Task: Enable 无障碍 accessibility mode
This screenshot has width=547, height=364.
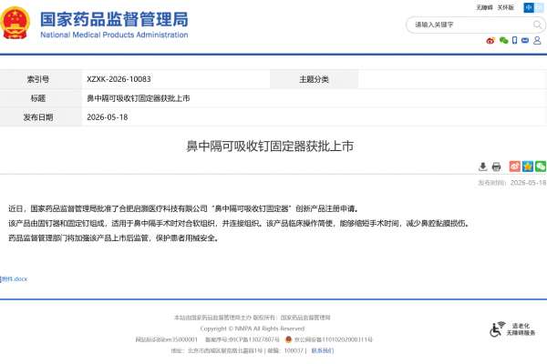Action: point(484,7)
